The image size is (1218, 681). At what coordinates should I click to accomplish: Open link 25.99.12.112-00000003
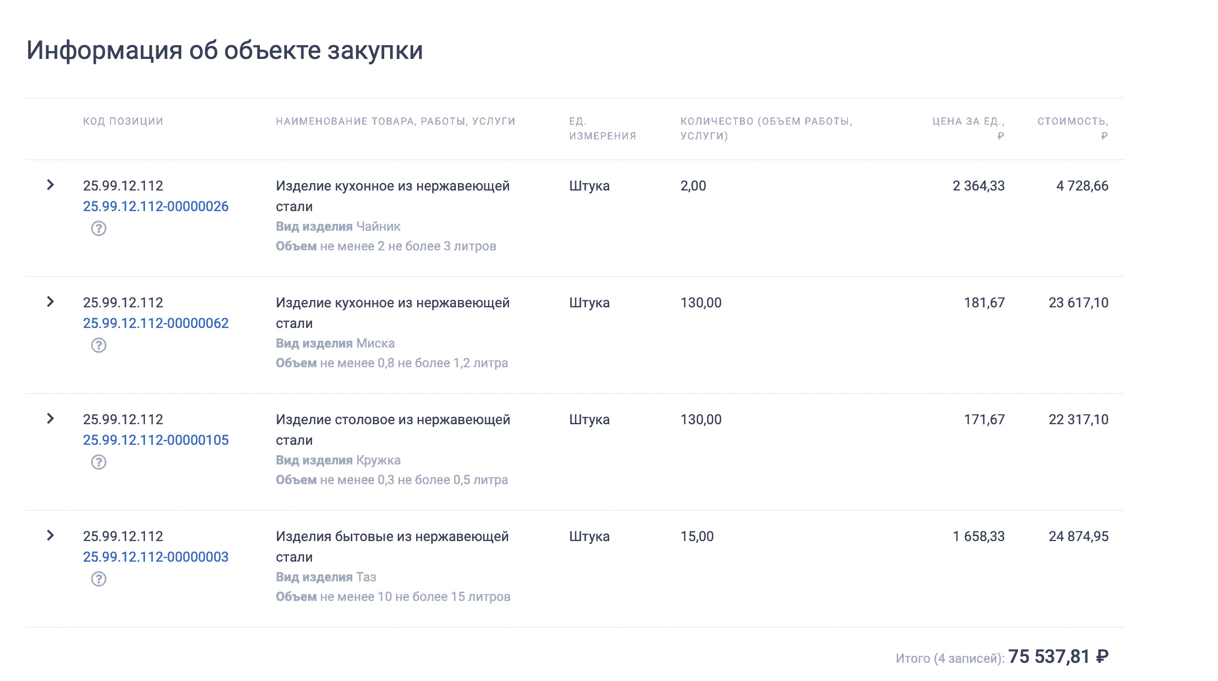tap(155, 557)
